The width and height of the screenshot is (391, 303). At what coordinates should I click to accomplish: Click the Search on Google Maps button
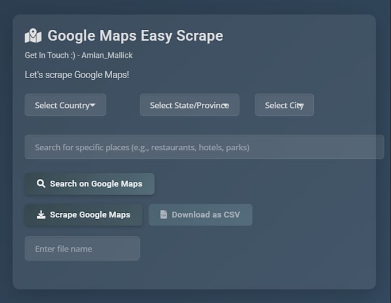(90, 184)
